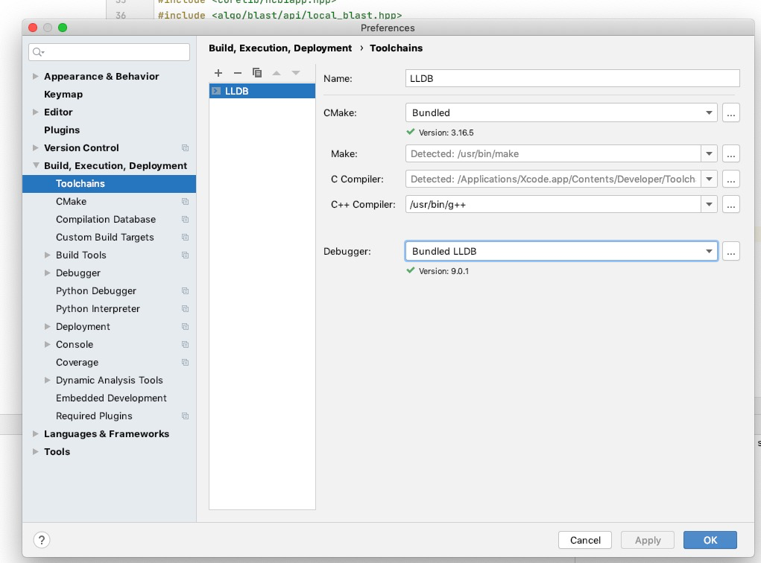Image resolution: width=761 pixels, height=563 pixels.
Task: Open the CMake Bundled dropdown
Action: point(561,113)
